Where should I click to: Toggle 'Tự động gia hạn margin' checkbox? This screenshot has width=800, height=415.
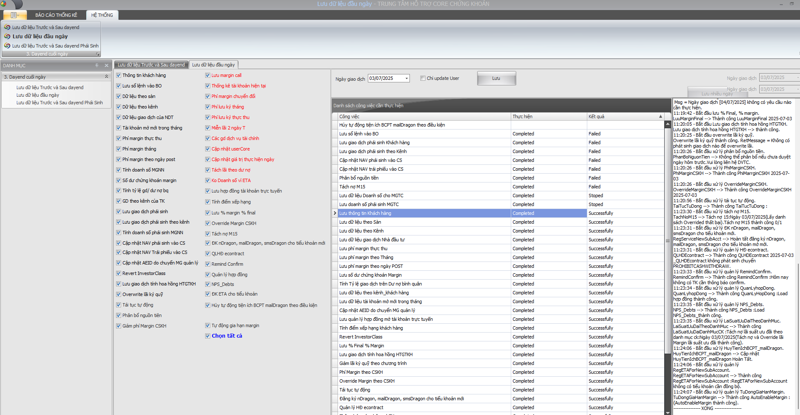(208, 325)
